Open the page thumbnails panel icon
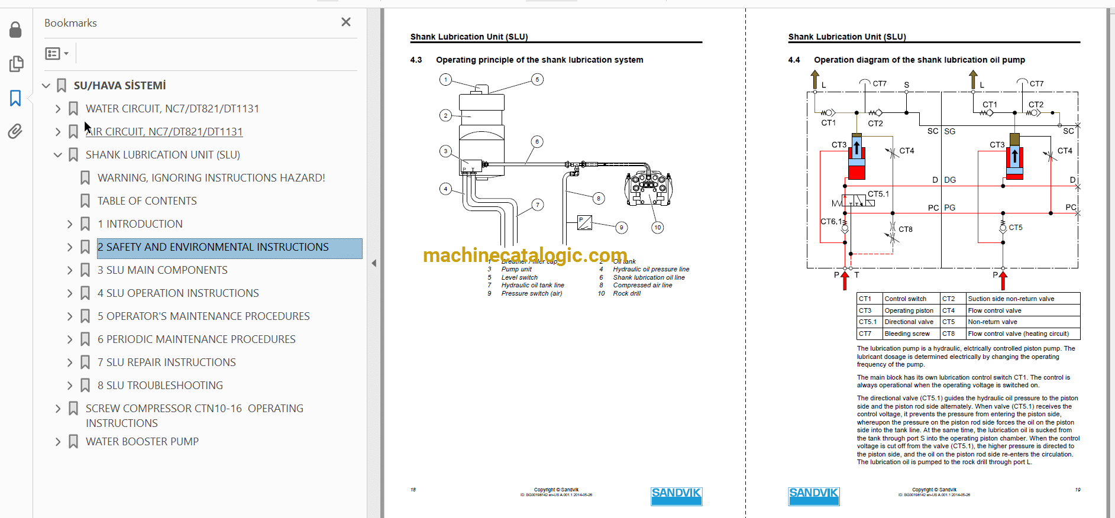Viewport: 1115px width, 518px height. point(16,63)
